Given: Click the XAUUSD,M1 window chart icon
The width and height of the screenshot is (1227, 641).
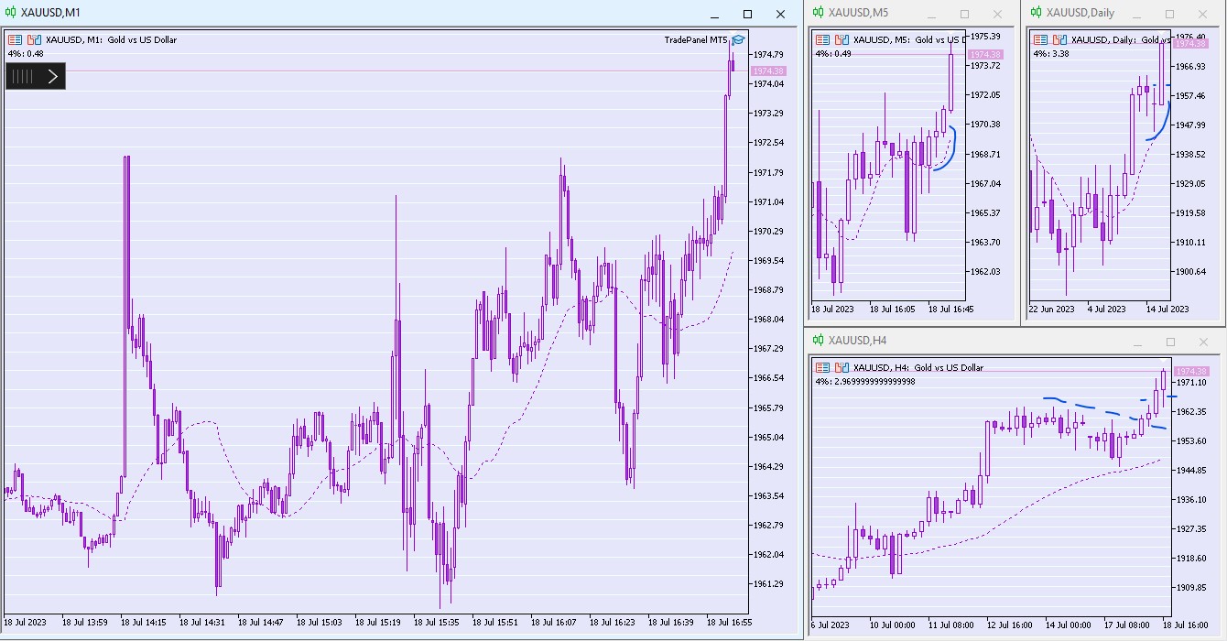Looking at the screenshot, I should click(x=11, y=14).
